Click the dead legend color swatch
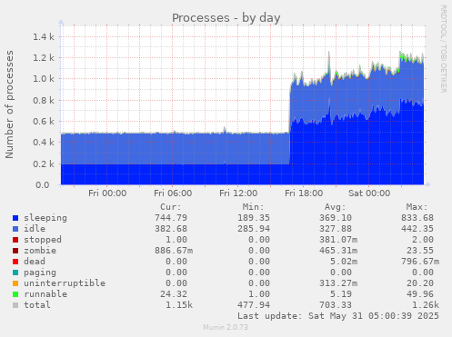 point(15,262)
